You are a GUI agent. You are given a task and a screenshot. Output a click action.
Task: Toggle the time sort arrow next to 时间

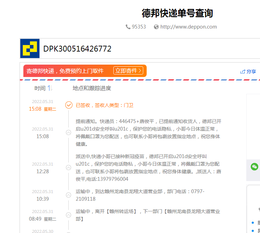click(50, 88)
